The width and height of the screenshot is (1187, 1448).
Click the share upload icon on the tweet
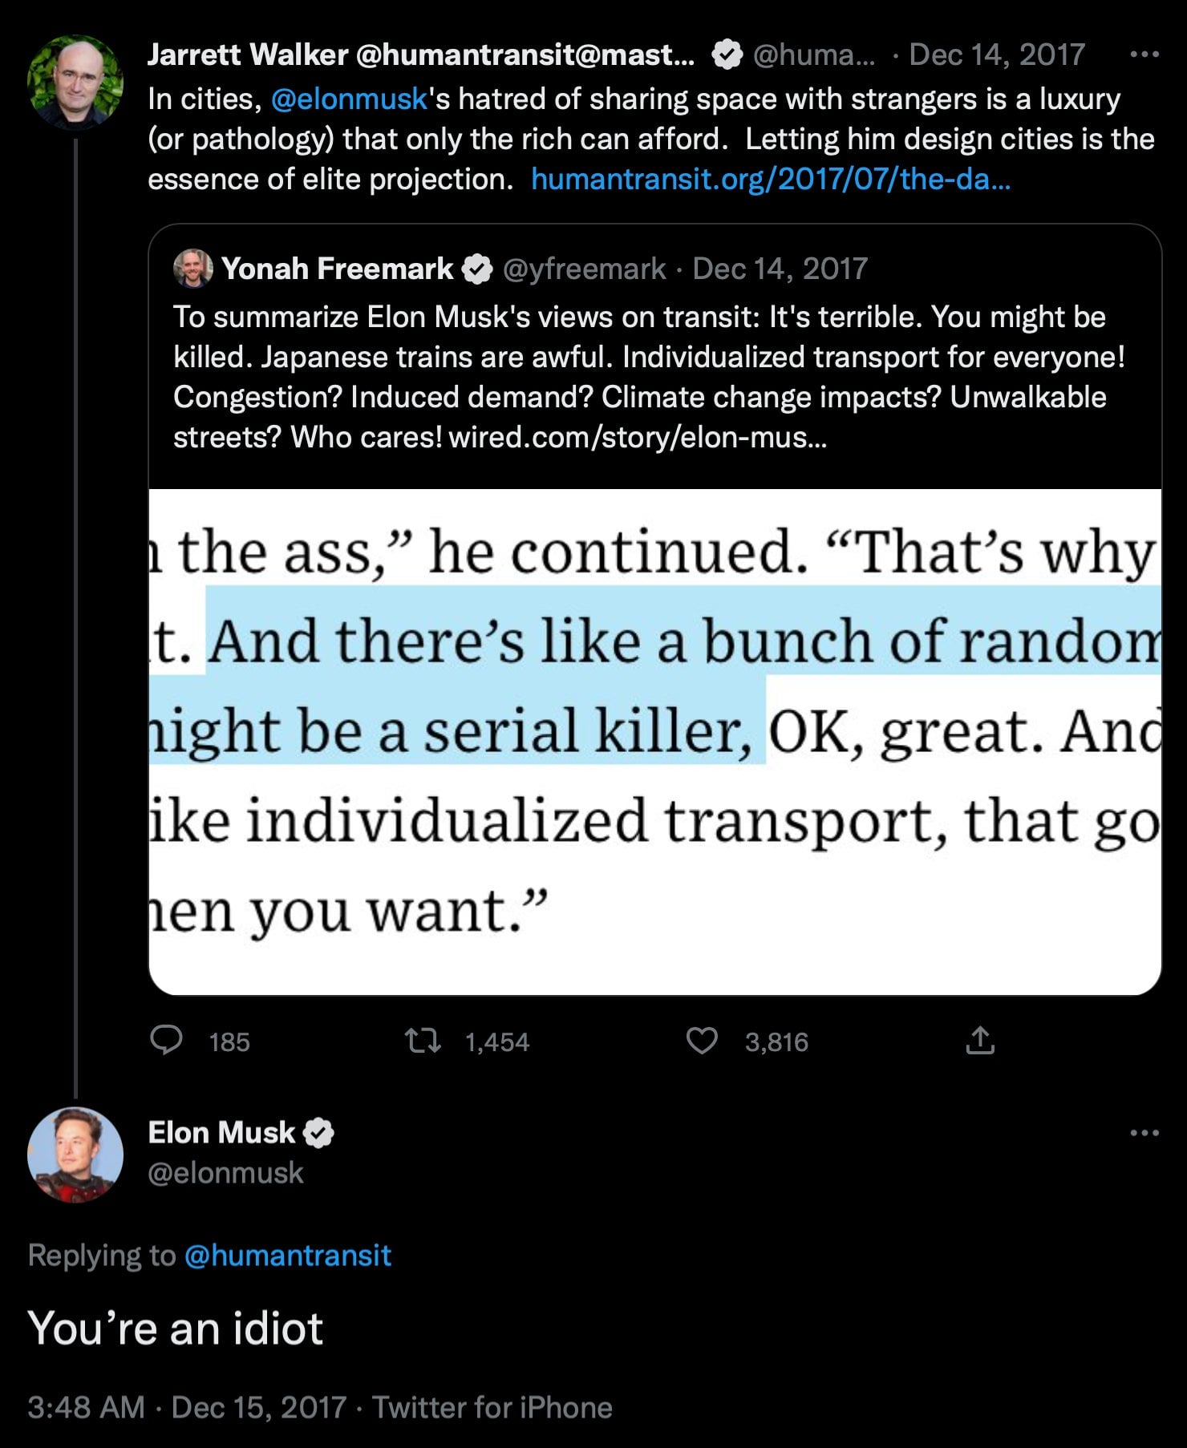click(x=980, y=1042)
